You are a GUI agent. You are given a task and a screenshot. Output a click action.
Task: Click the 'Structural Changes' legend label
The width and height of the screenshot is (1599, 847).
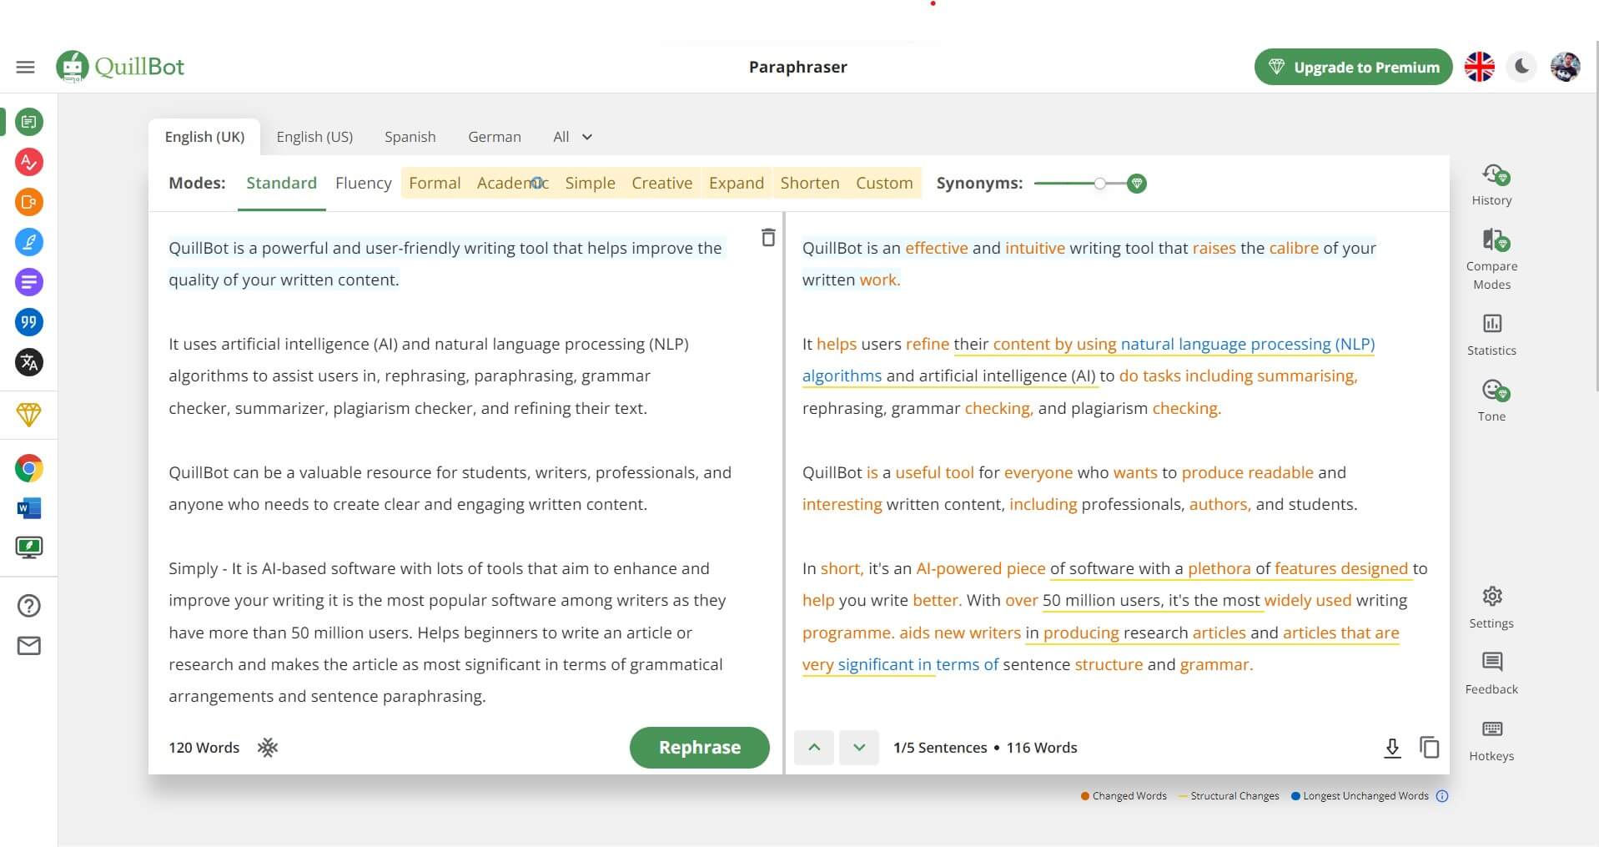coord(1234,796)
